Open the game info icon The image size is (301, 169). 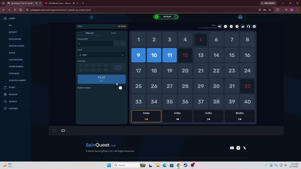point(225,26)
